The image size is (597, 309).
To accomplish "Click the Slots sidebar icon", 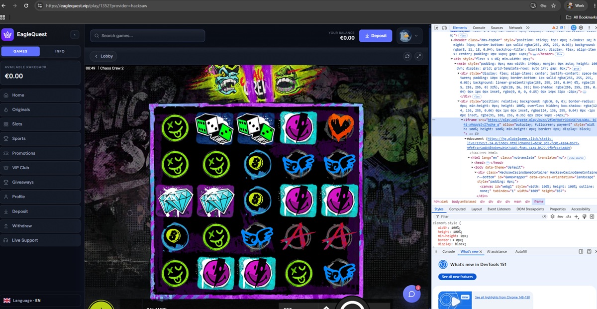I will pyautogui.click(x=6, y=124).
